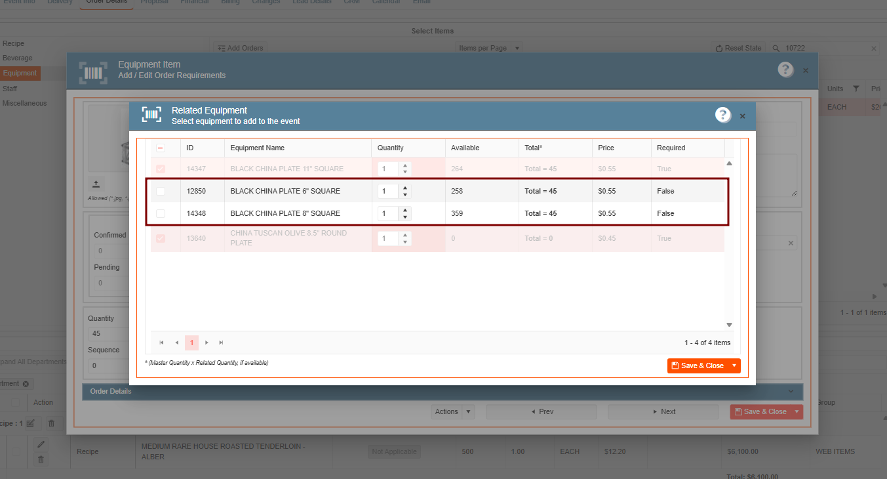Increase quantity for BLACK CHINA PLATE 8" SQUARE
This screenshot has height=479, width=887.
point(405,211)
